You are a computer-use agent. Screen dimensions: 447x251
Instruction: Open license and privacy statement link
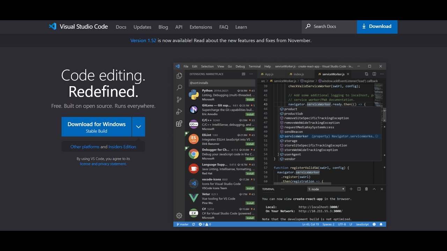(x=103, y=164)
